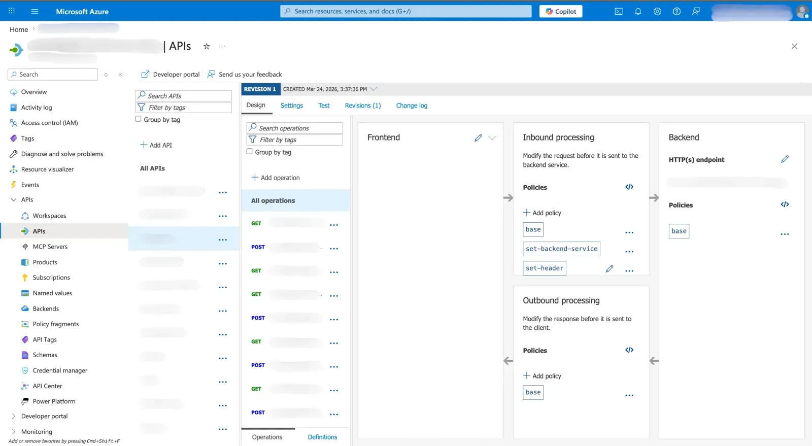Image resolution: width=812 pixels, height=446 pixels.
Task: Click in the Search APIs field
Action: (184, 96)
